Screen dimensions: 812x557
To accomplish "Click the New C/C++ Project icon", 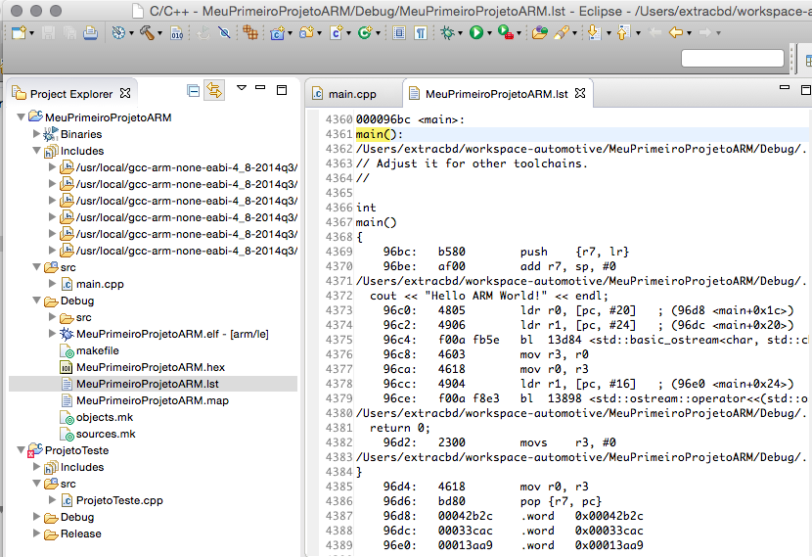I will (x=277, y=33).
